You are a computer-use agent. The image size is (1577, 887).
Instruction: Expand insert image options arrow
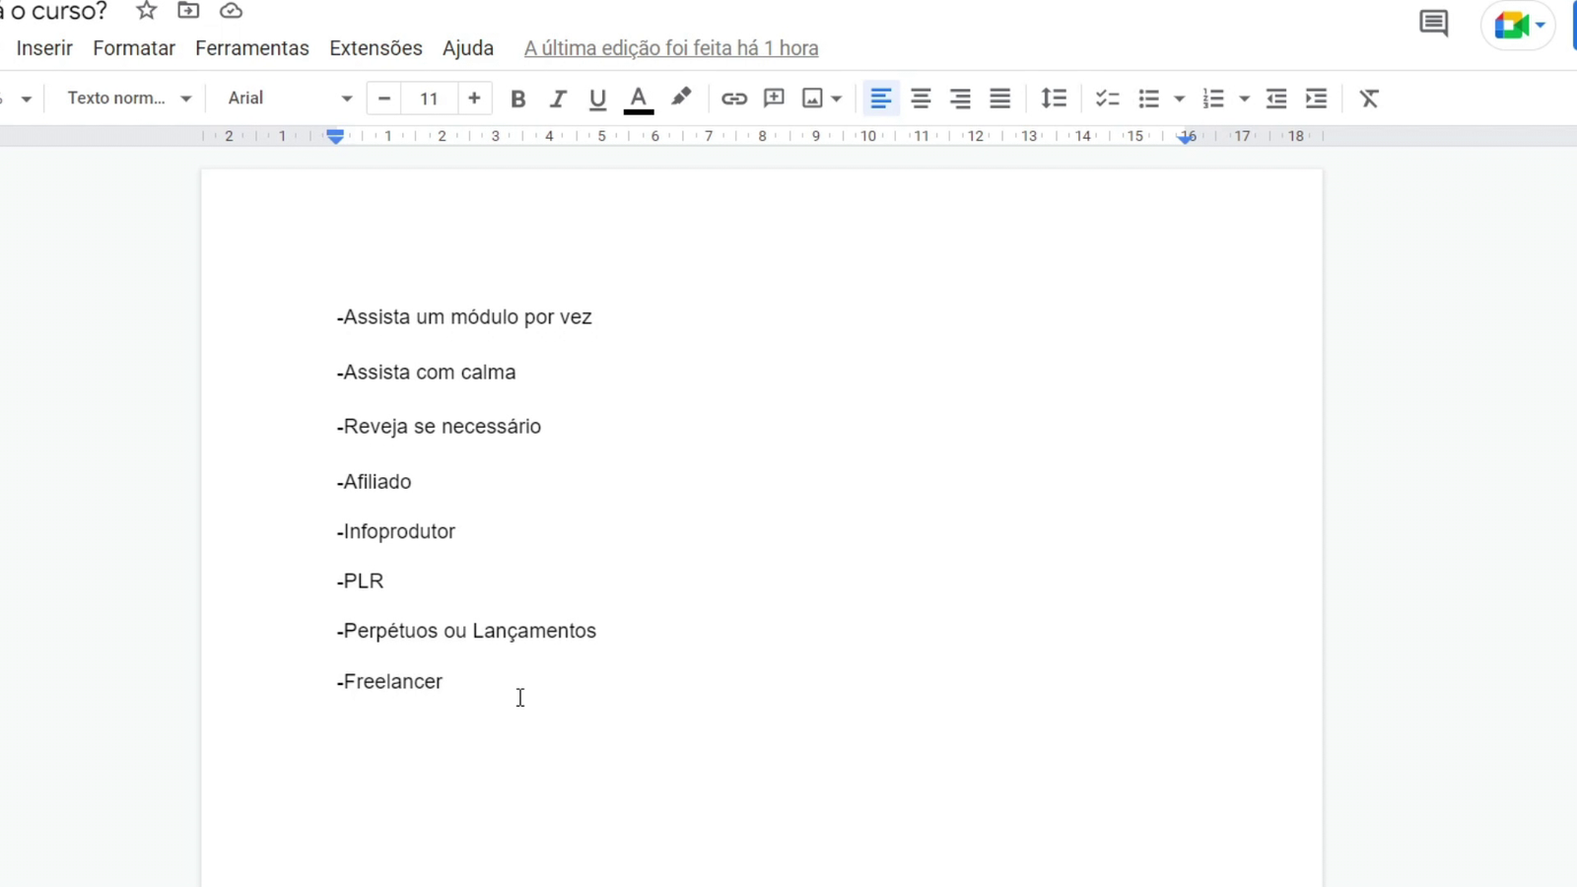[837, 99]
